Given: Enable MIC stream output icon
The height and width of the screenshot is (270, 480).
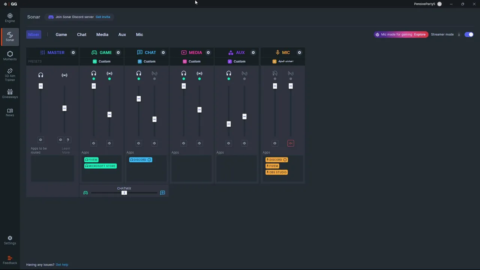Looking at the screenshot, I should click(291, 73).
